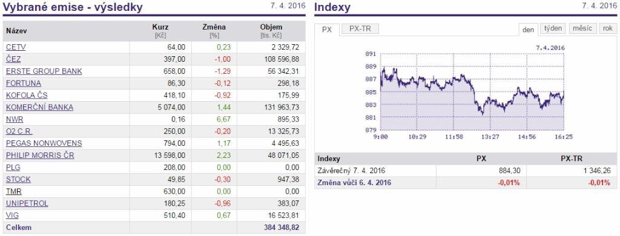This screenshot has width=620, height=236.
Task: Select the měsíc chart period
Action: pos(582,28)
